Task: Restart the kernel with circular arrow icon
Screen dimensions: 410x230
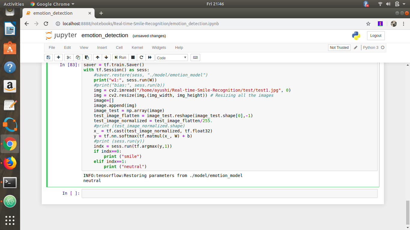Action: tap(141, 57)
